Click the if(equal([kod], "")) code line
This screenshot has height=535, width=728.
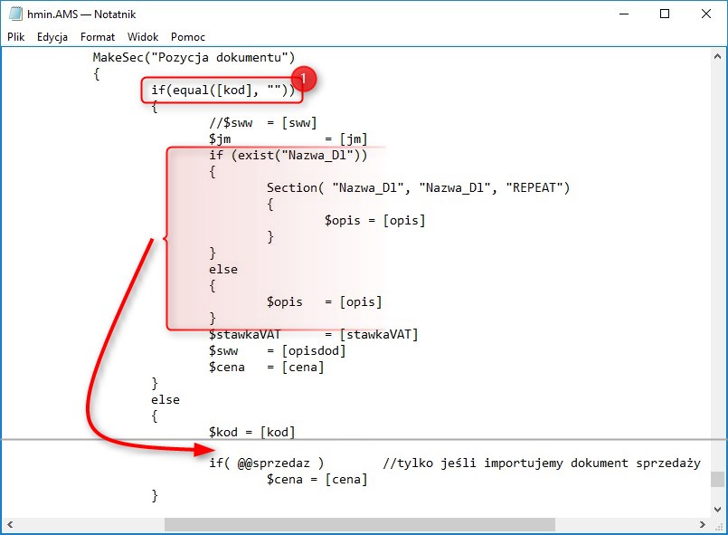[x=222, y=90]
